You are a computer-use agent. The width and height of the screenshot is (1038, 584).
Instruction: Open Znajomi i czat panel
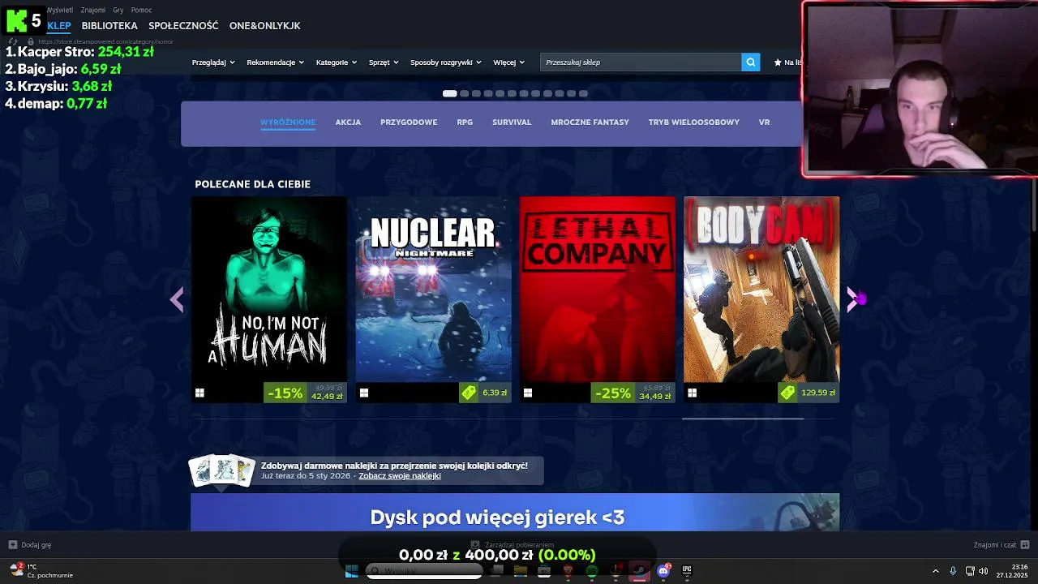tap(995, 545)
